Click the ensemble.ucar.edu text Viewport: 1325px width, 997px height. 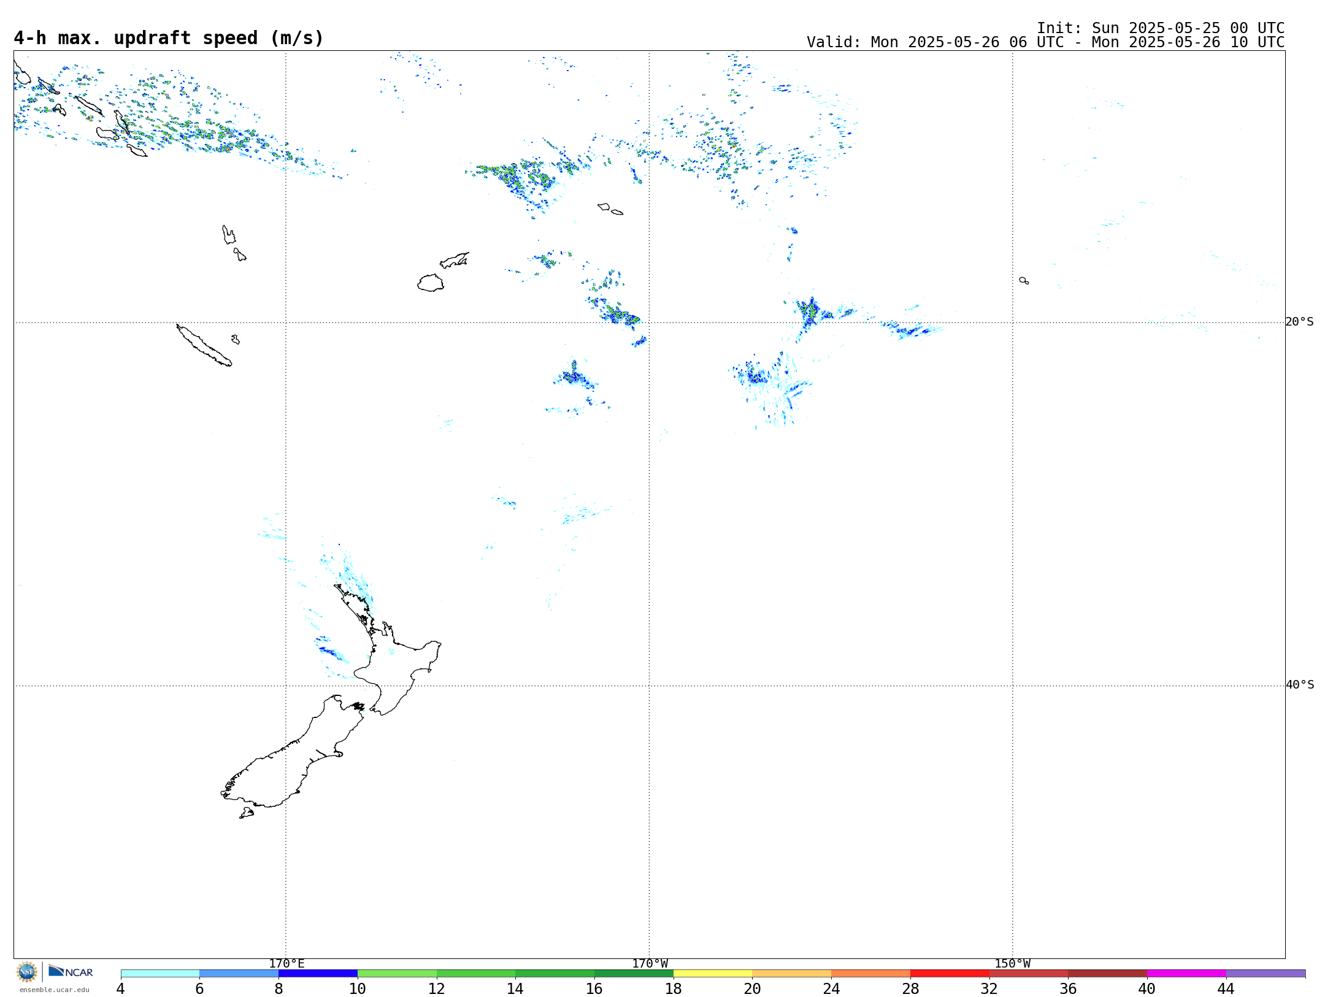(55, 990)
